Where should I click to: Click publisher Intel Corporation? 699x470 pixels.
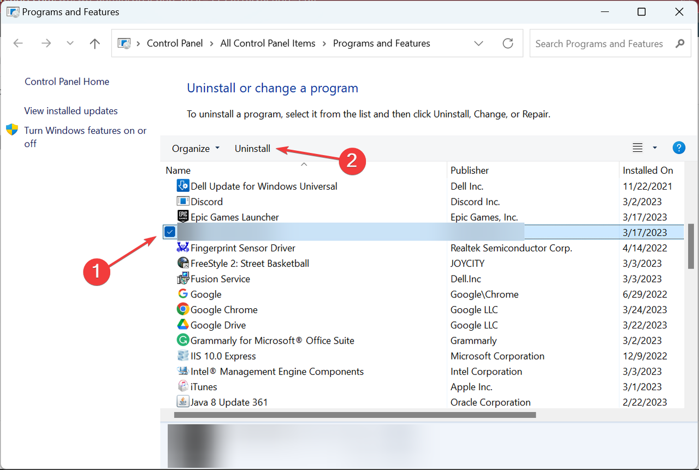[486, 371]
